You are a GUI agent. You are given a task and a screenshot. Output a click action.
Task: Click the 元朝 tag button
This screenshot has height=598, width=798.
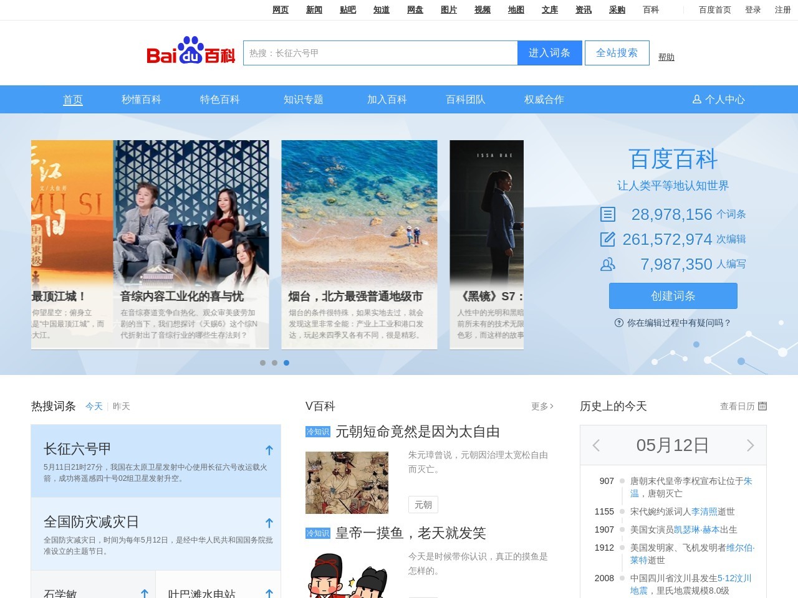pyautogui.click(x=423, y=505)
